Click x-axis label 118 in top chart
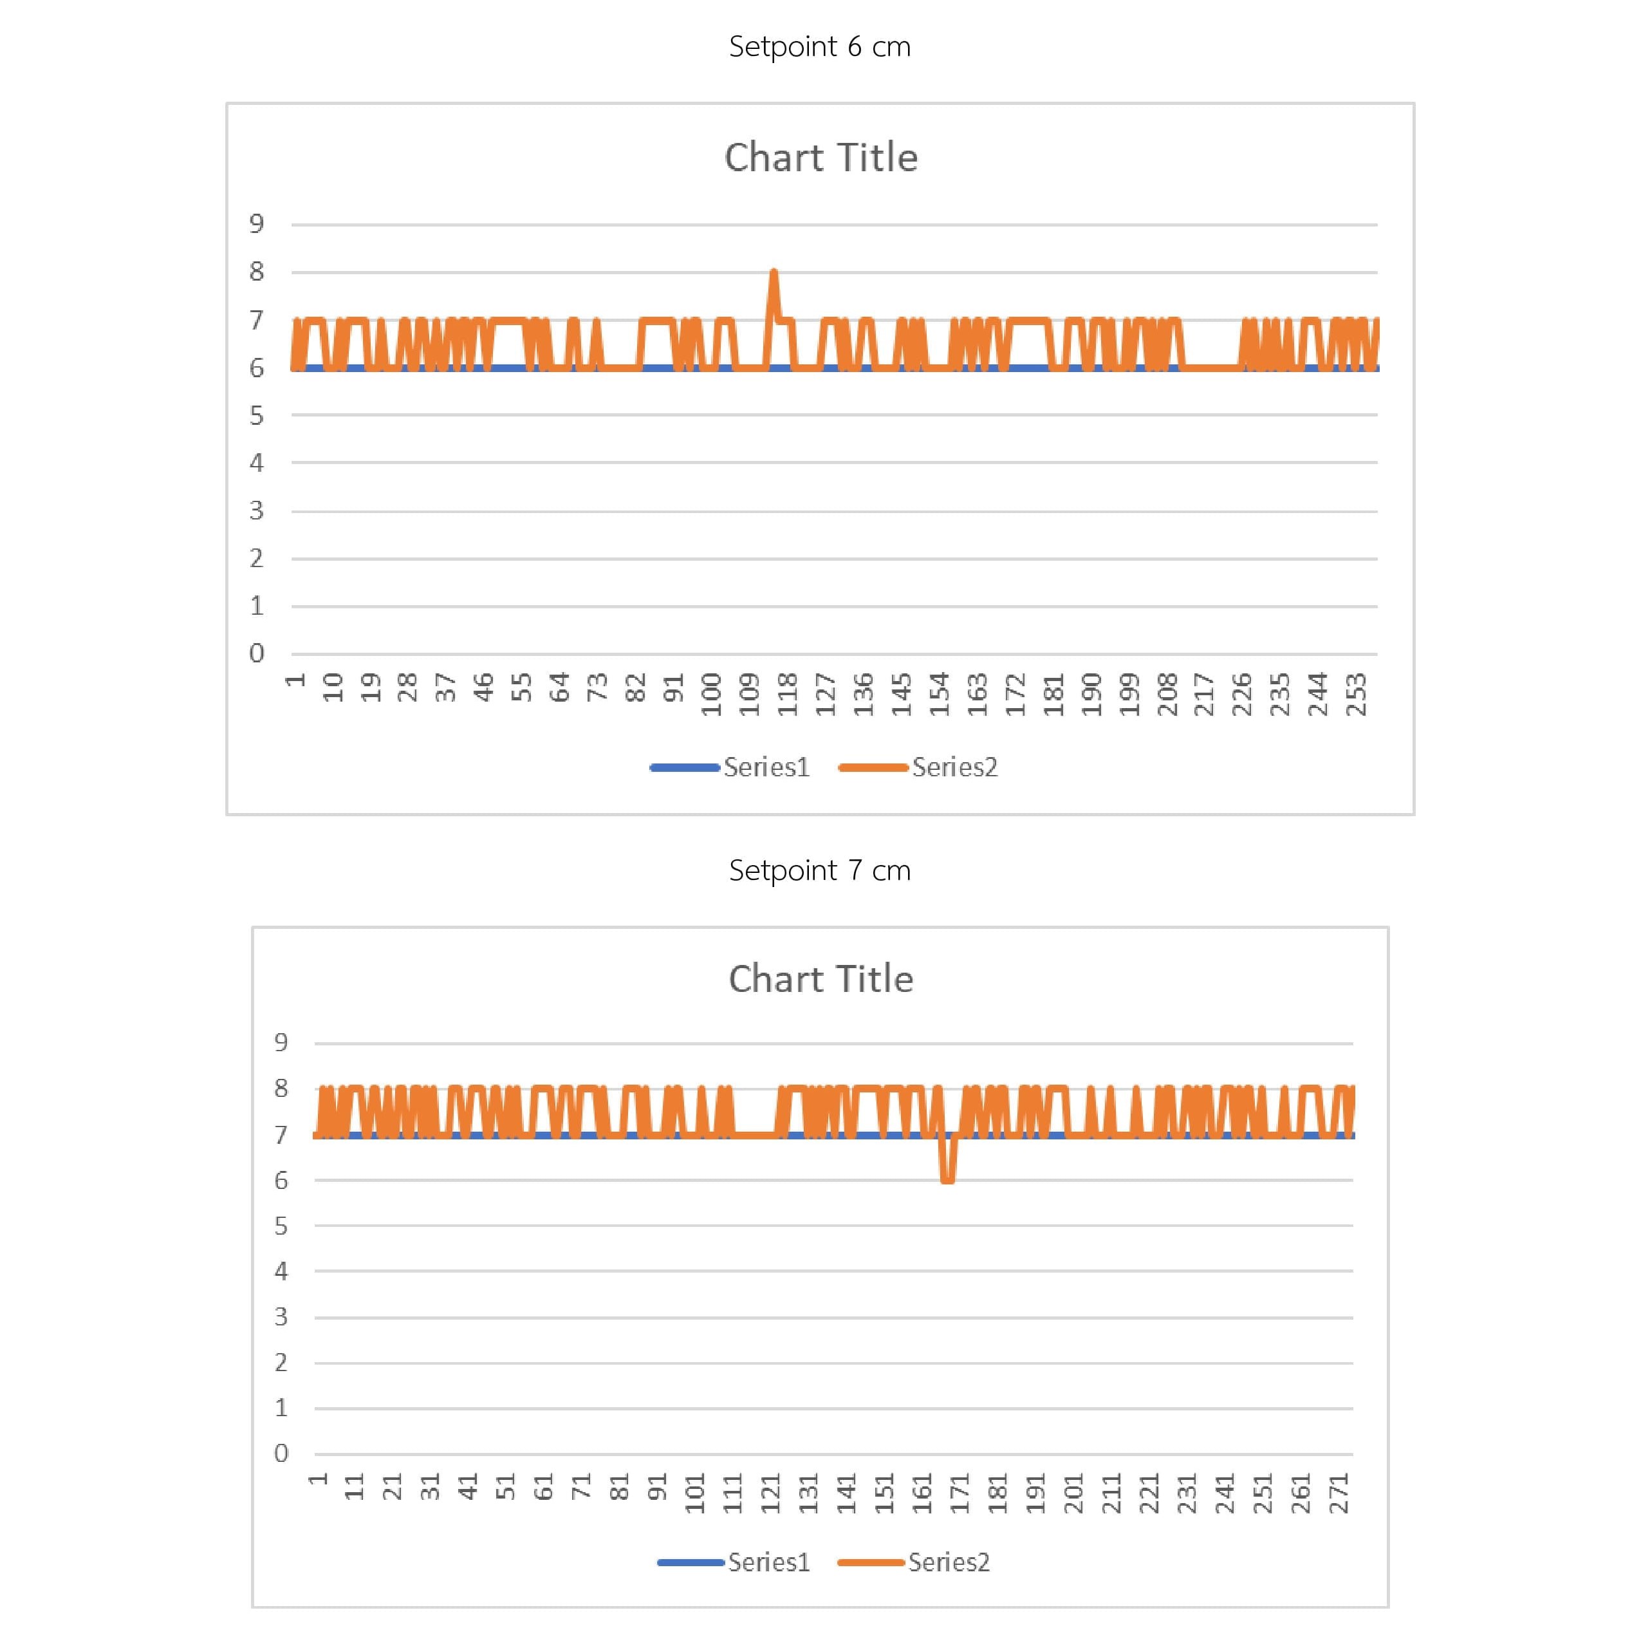Viewport: 1641px width, 1646px height. (787, 695)
